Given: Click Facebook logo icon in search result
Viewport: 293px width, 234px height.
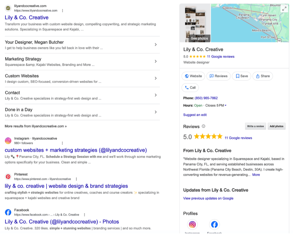Looking at the screenshot, I should pos(8,212).
